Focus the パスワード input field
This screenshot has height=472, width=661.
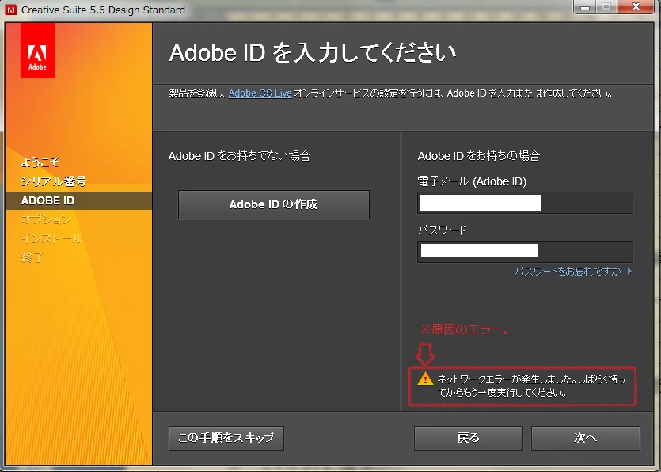click(x=525, y=251)
